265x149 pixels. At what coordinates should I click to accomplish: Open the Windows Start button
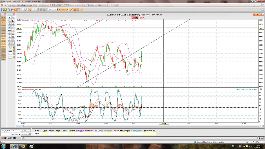(x=4, y=146)
